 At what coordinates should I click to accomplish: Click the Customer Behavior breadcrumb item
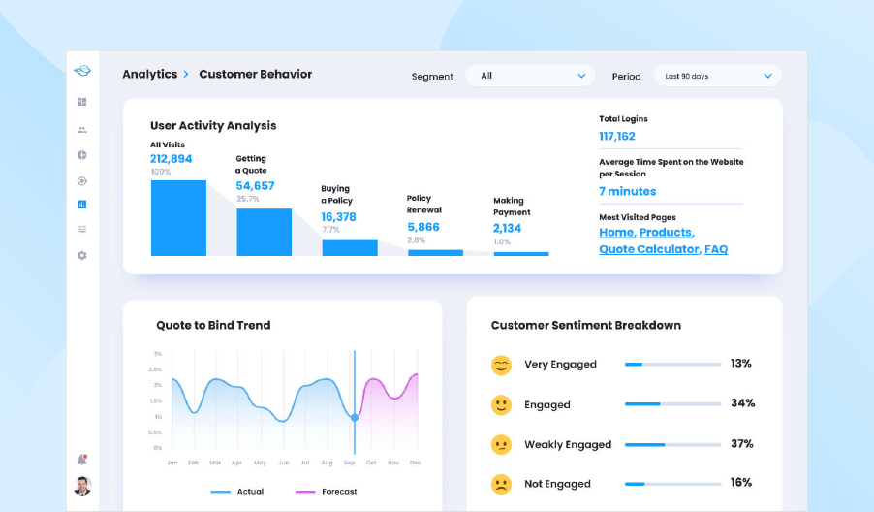(256, 75)
